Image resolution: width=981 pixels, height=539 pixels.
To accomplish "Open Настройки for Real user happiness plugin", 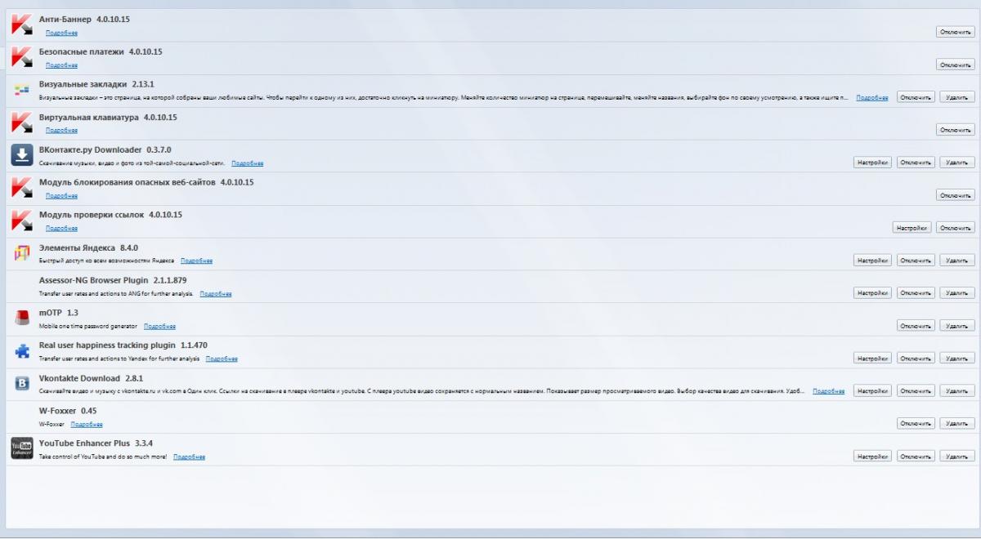I will click(872, 359).
